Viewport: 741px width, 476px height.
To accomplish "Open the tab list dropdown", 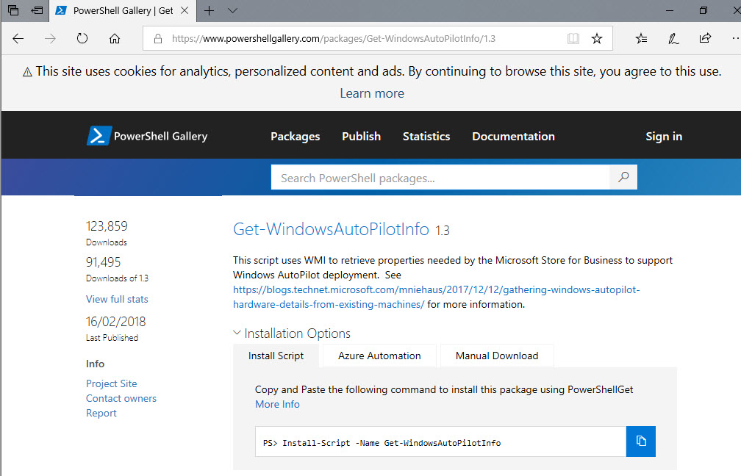I will click(x=232, y=11).
